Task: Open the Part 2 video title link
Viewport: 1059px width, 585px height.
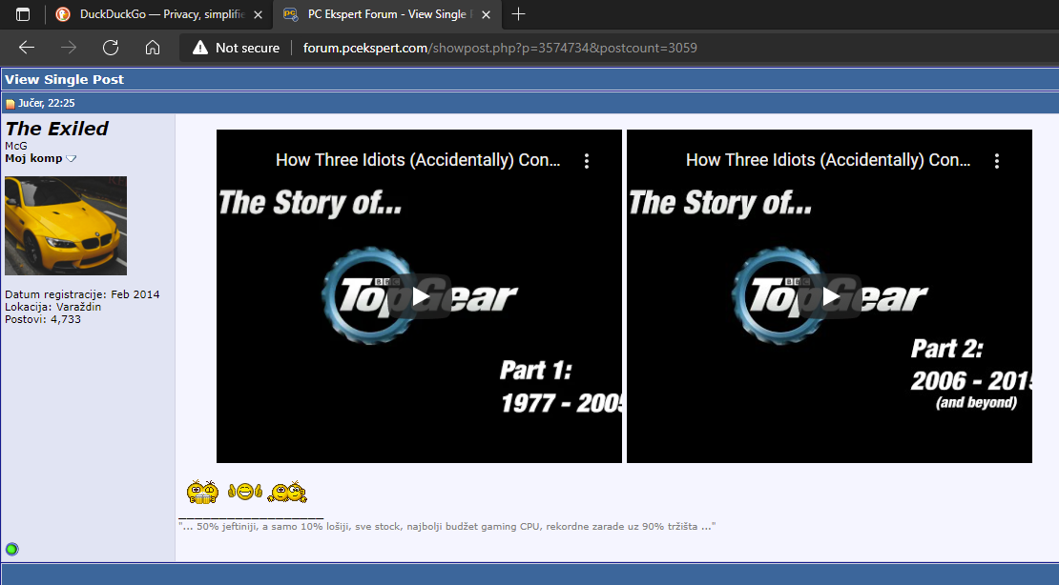Action: [x=828, y=160]
